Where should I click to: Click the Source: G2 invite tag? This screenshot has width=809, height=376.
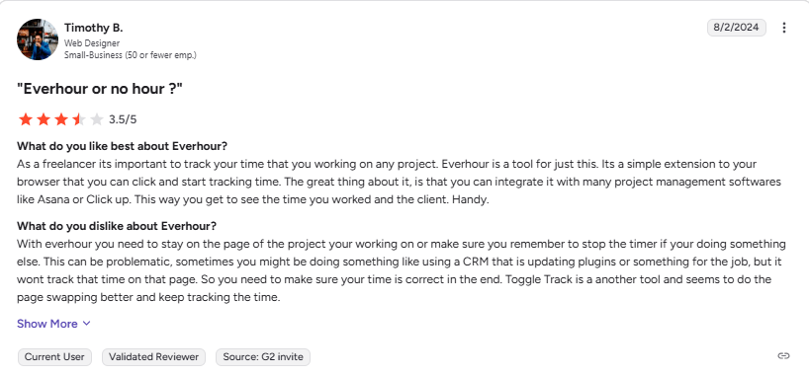coord(263,357)
